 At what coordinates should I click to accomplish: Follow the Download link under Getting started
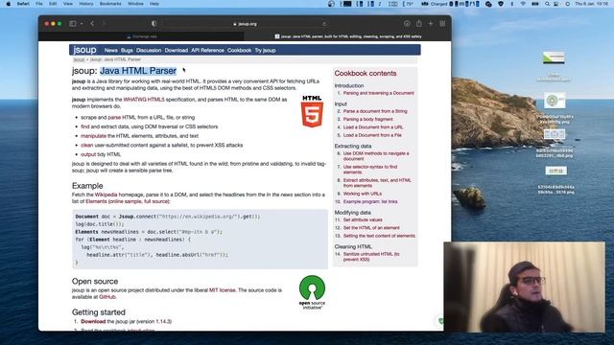point(93,322)
